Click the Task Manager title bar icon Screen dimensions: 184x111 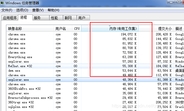pyautogui.click(x=2, y=3)
